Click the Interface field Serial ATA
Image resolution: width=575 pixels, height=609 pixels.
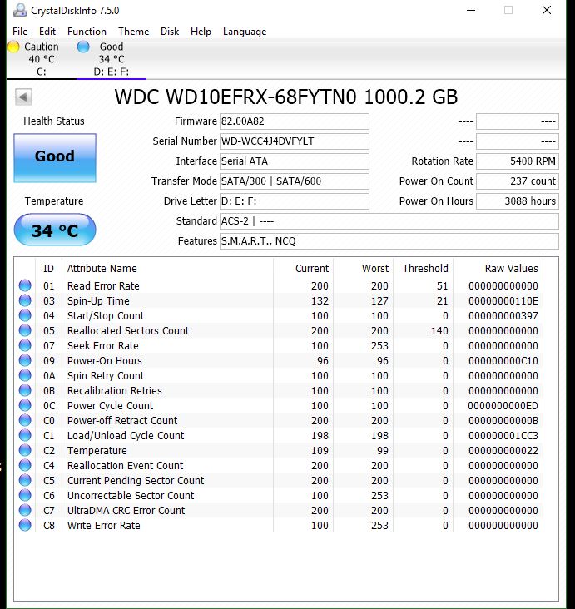(x=295, y=161)
